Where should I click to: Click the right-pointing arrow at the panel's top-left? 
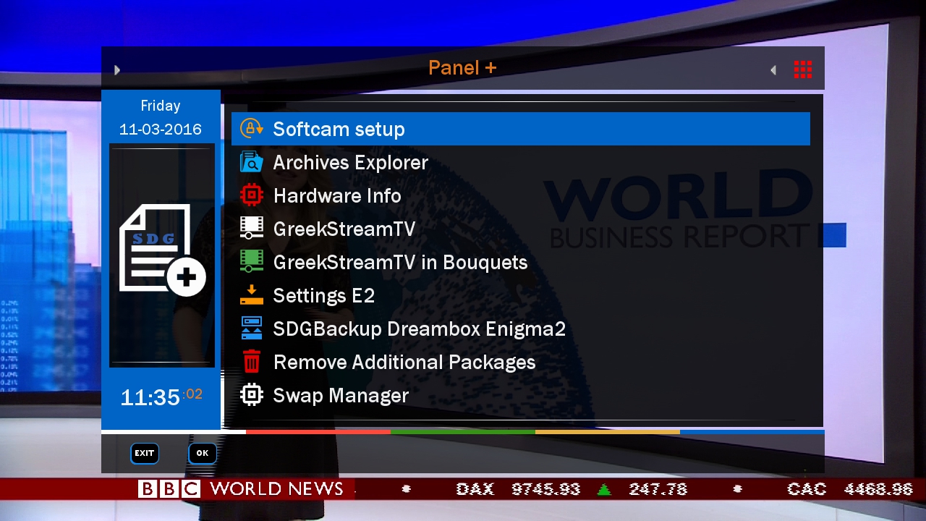(117, 70)
